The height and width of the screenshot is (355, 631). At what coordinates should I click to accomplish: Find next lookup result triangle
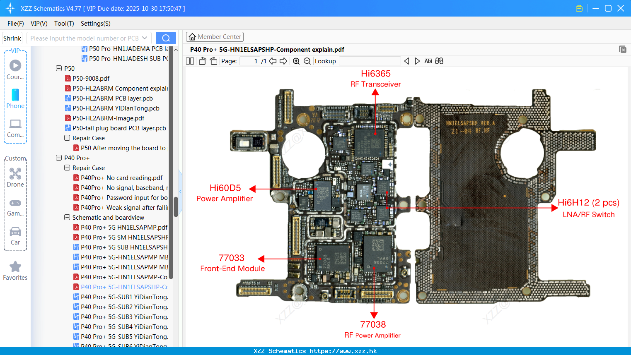[417, 61]
